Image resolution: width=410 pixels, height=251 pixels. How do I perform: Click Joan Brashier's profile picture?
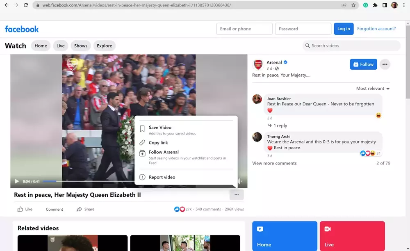pyautogui.click(x=257, y=99)
